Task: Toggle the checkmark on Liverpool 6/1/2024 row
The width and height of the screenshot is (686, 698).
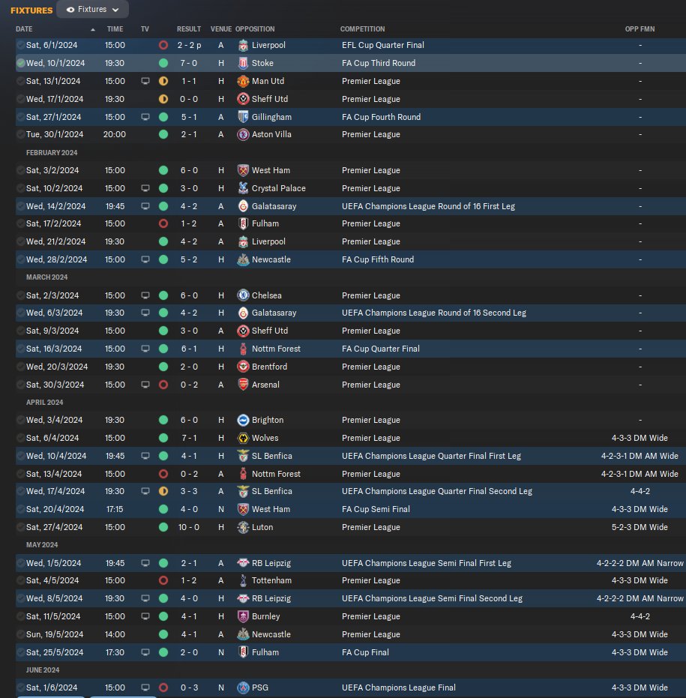Action: tap(20, 46)
